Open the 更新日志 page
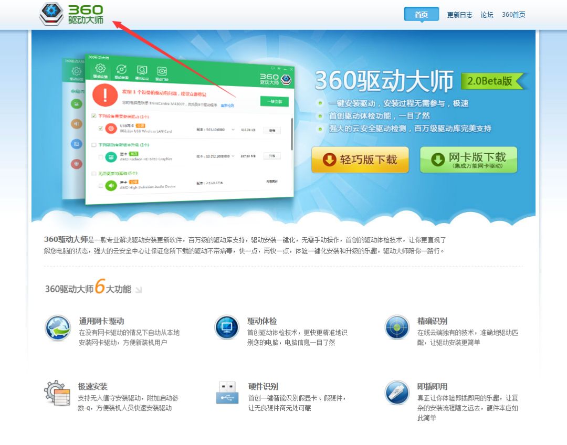Screen dimensions: 567x445 (x=459, y=15)
